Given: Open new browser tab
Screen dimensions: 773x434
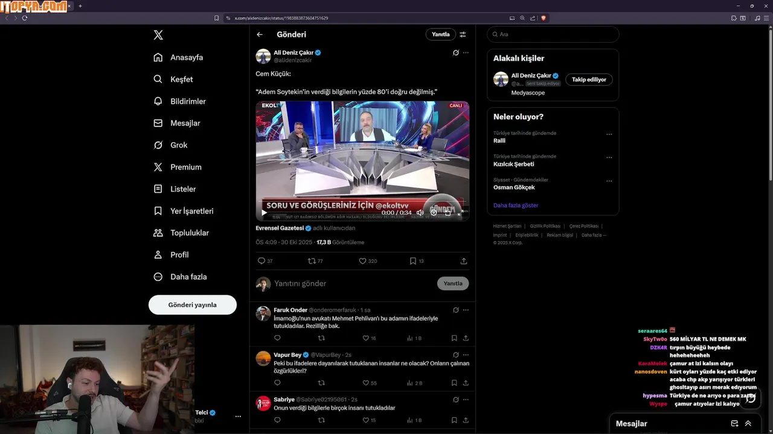Looking at the screenshot, I should (x=80, y=6).
